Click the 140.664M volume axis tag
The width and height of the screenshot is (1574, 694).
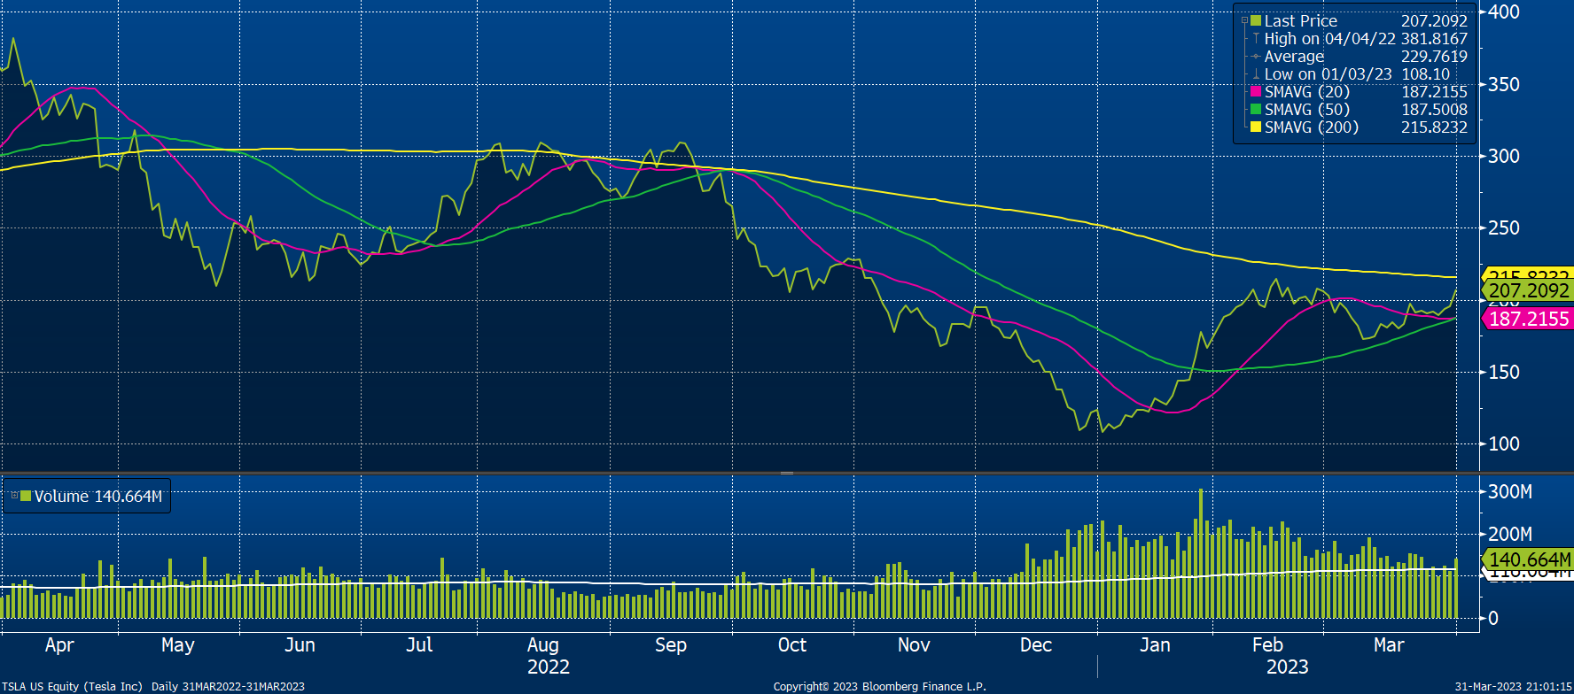tap(1528, 559)
